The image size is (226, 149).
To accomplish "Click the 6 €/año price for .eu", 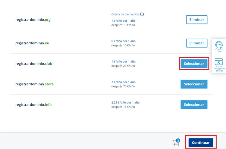I will pyautogui.click(x=123, y=41).
